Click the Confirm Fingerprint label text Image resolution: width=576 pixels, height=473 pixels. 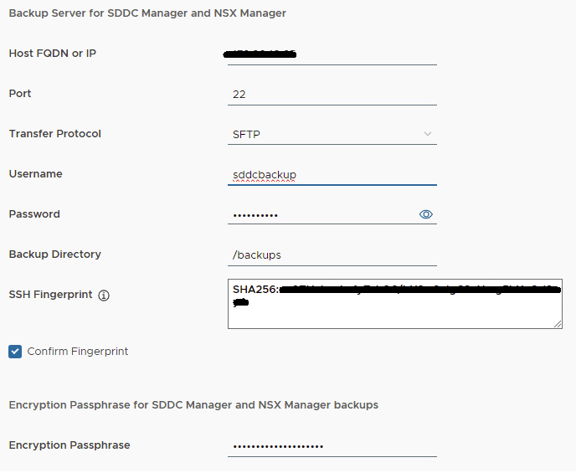(x=78, y=352)
